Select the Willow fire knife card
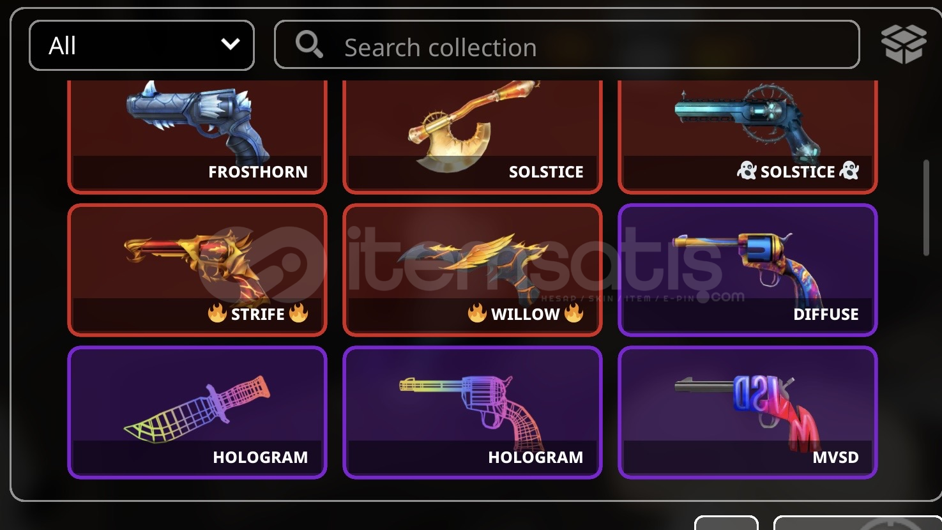The image size is (942, 530). coord(473,270)
